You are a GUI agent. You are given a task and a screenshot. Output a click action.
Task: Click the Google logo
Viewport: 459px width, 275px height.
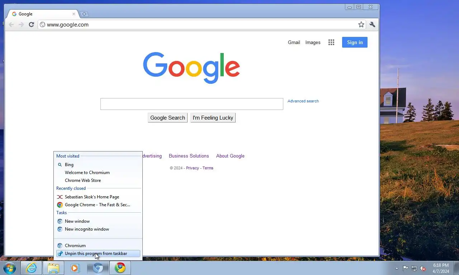coord(191,68)
